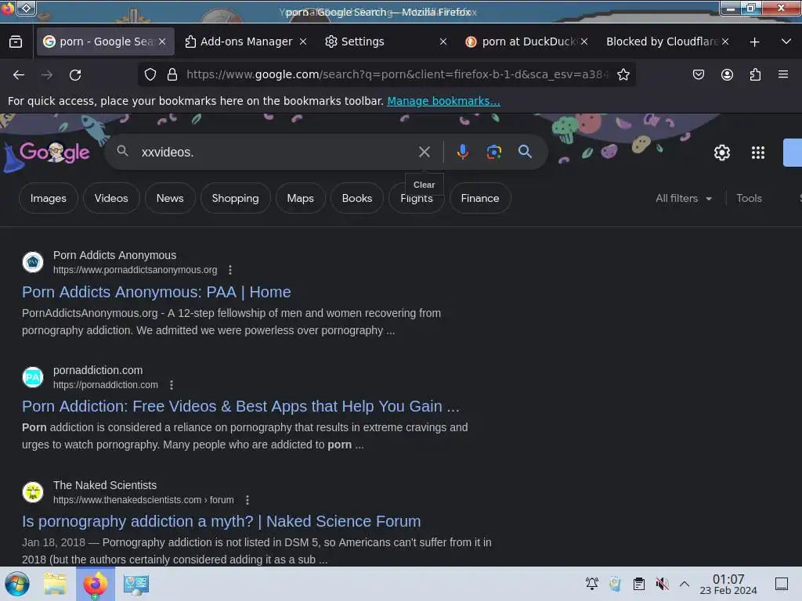Image resolution: width=802 pixels, height=601 pixels.
Task: Open the File Explorer taskbar icon
Action: point(55,584)
